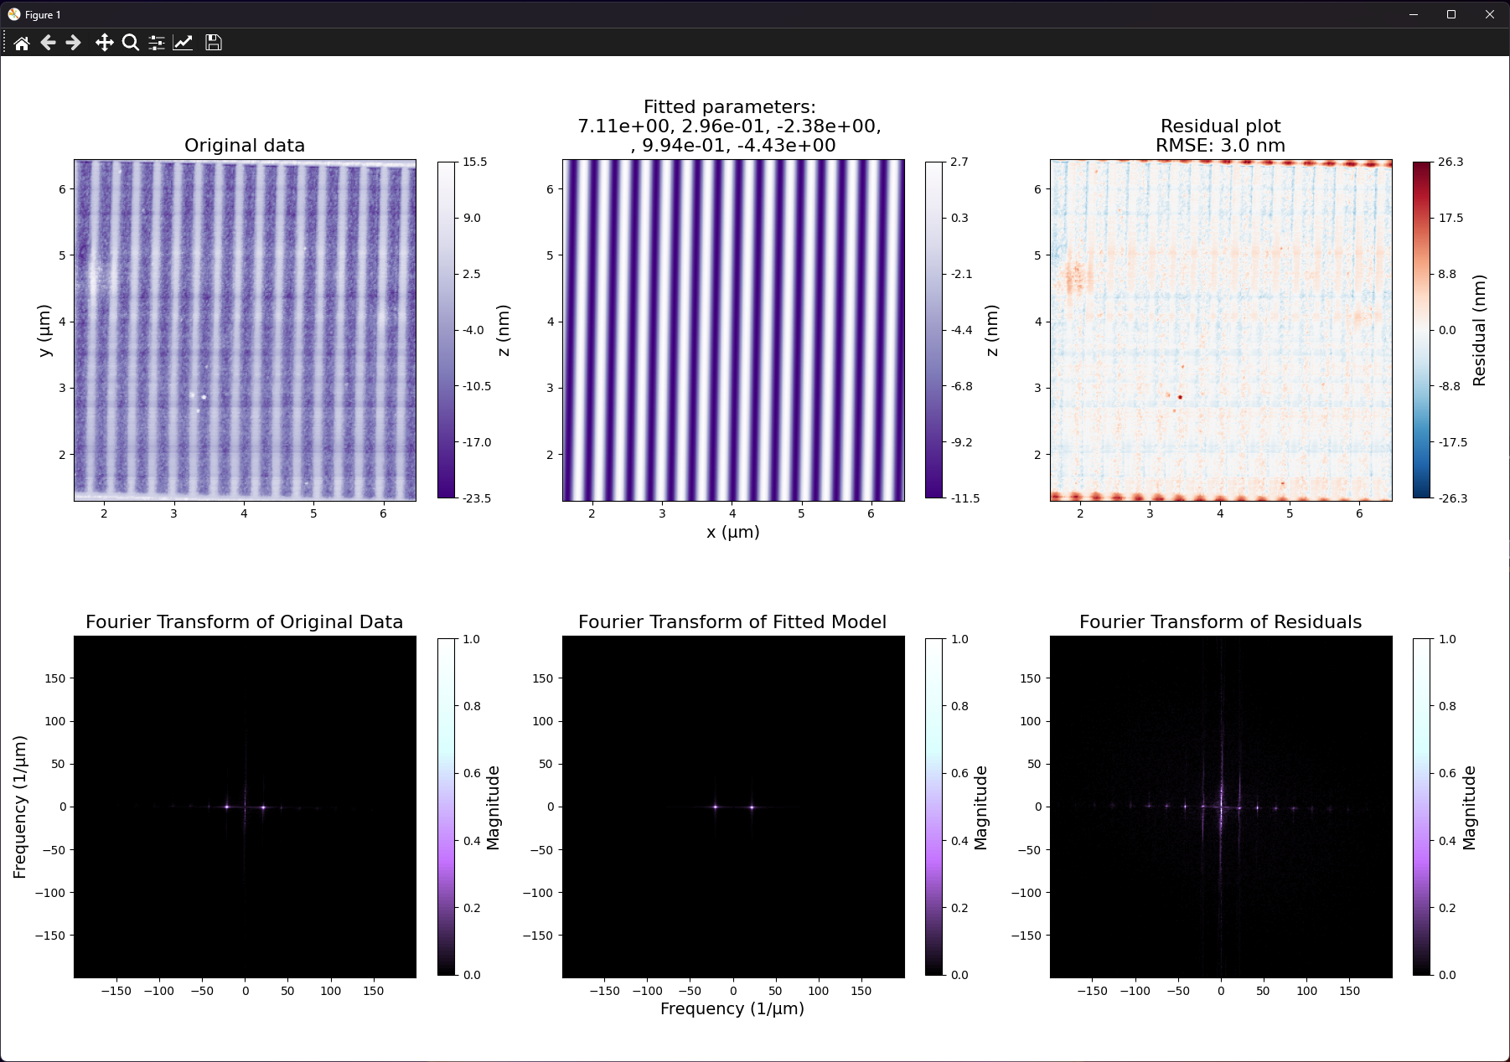This screenshot has height=1062, width=1510.
Task: Maximize the Figure 1 window
Action: (x=1451, y=14)
